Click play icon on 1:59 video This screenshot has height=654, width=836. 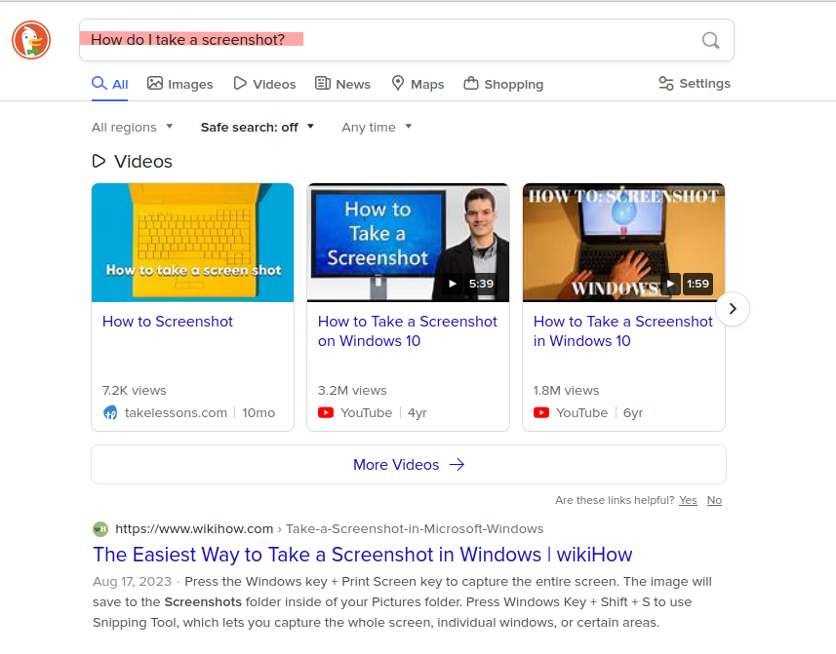point(669,284)
